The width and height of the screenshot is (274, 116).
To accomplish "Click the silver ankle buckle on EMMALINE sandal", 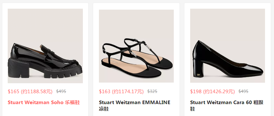I will 104,51.
